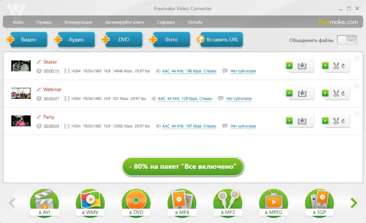
Task: Open Party audio track AAC 197 Kbps options
Action: (189, 126)
